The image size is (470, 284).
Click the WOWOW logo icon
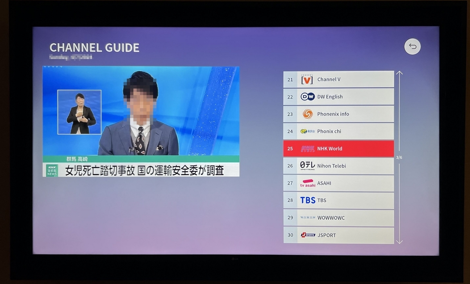(x=307, y=217)
